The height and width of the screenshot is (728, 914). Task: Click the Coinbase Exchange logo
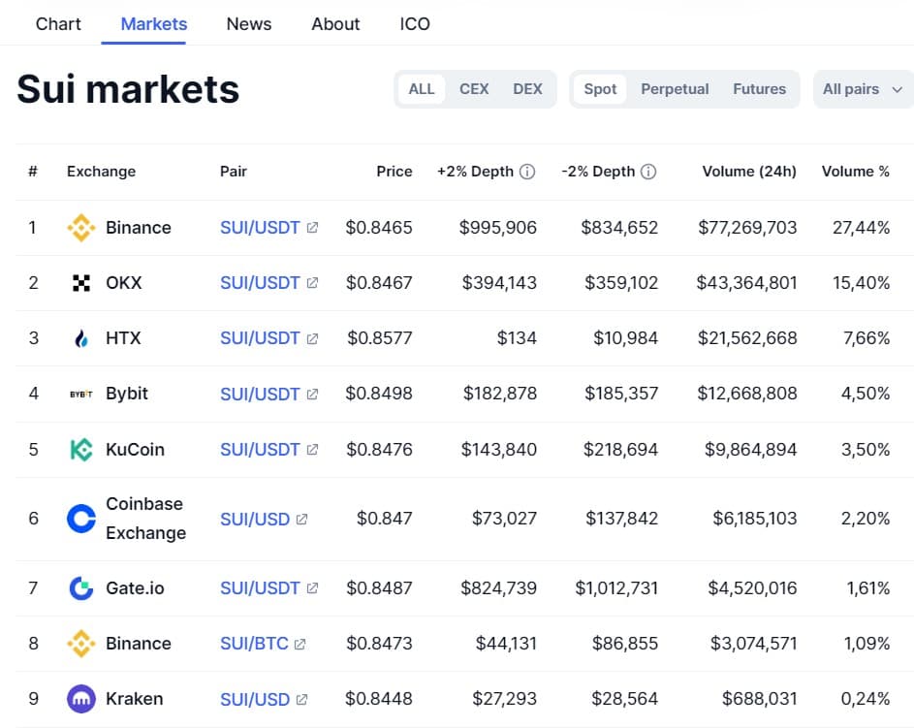[81, 519]
